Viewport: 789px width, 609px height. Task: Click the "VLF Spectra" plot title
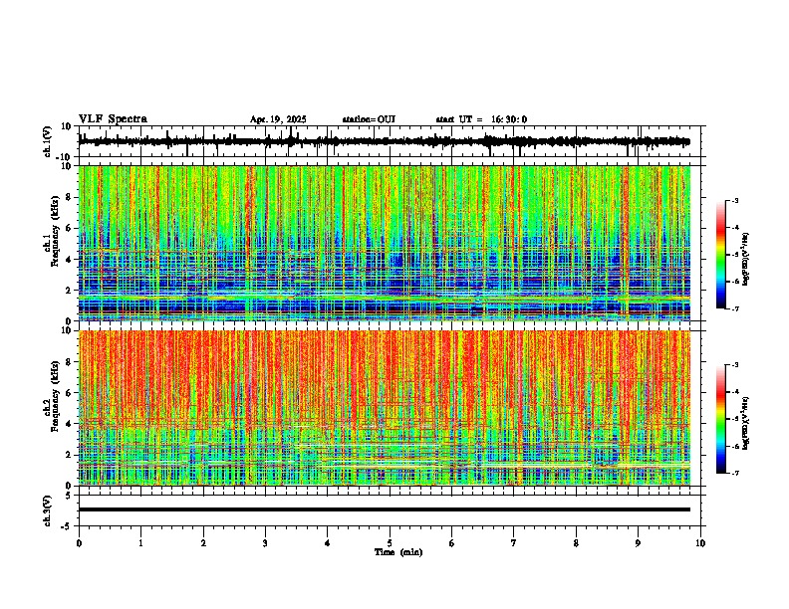tap(113, 119)
